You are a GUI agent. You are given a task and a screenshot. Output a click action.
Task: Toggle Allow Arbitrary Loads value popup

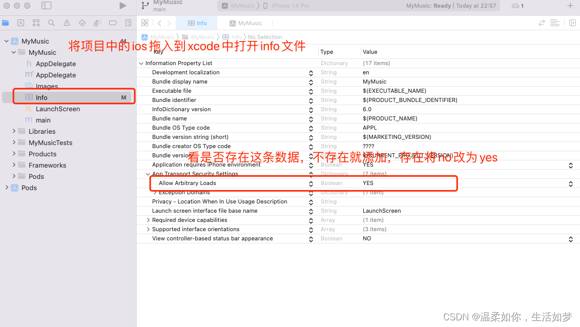(x=571, y=183)
